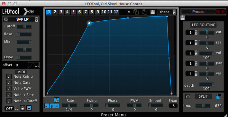Select LFO graph tab 3

coord(61,12)
